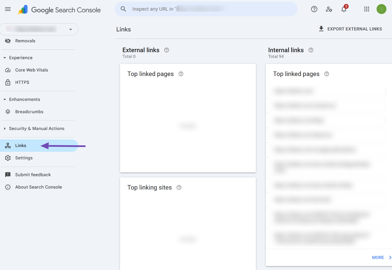Open users and permissions icon
The height and width of the screenshot is (270, 392).
click(x=329, y=9)
